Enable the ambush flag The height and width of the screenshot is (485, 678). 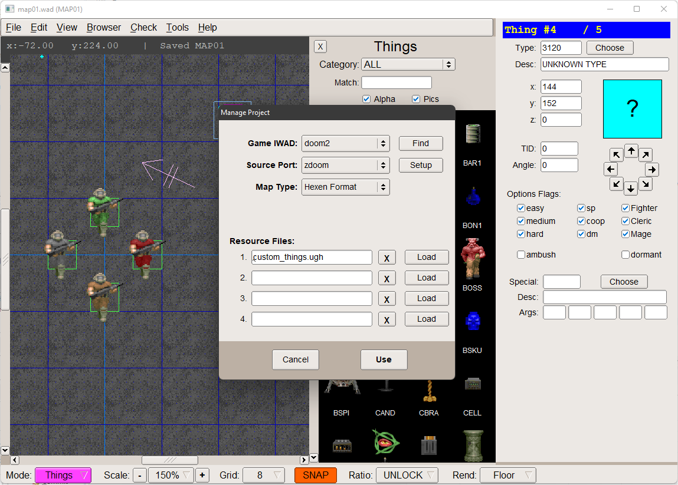521,255
